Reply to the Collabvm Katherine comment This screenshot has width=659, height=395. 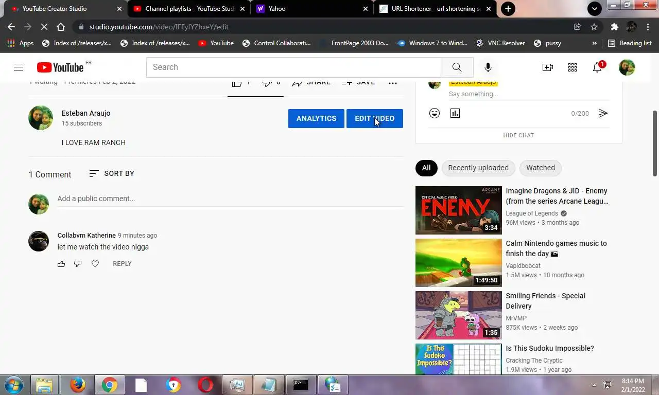[122, 264]
